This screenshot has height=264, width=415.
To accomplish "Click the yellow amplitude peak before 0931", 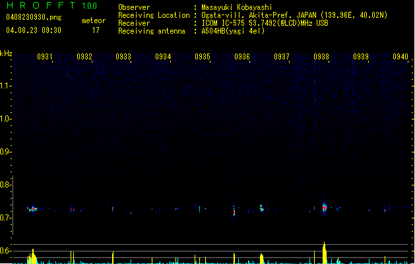I will point(32,256).
